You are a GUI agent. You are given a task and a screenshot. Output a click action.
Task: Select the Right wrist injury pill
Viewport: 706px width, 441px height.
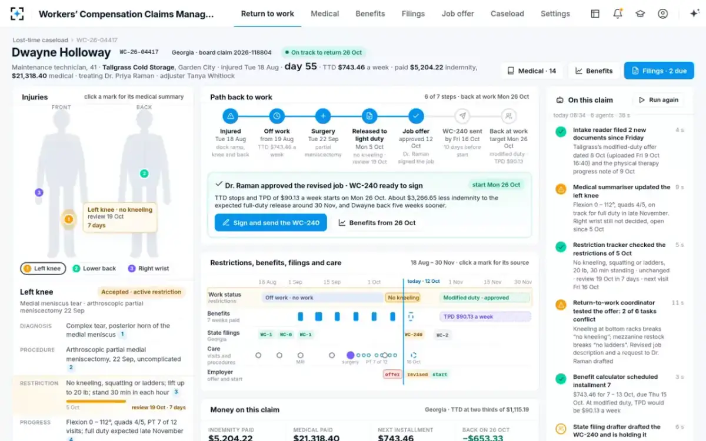[x=148, y=269]
